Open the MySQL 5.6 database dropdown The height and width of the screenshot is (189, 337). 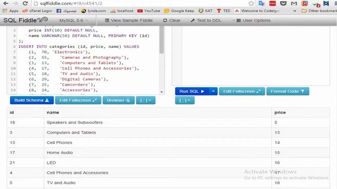74,20
